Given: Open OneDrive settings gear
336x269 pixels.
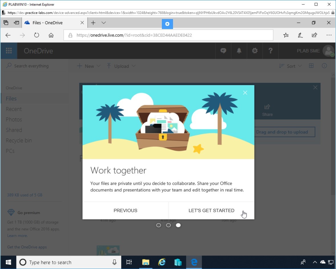Looking at the screenshot, I should 254,51.
